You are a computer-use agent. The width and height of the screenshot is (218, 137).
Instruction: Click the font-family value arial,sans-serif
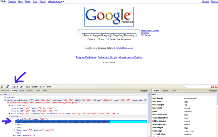[x=190, y=99]
